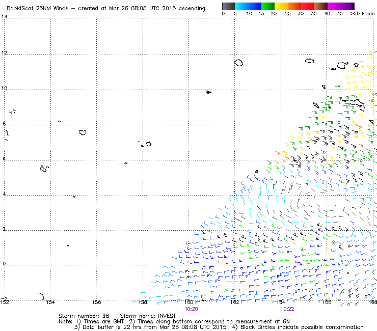Click the brown 35-40 knots legend swatch
Viewport: 377px width, 331px height.
(x=321, y=6)
